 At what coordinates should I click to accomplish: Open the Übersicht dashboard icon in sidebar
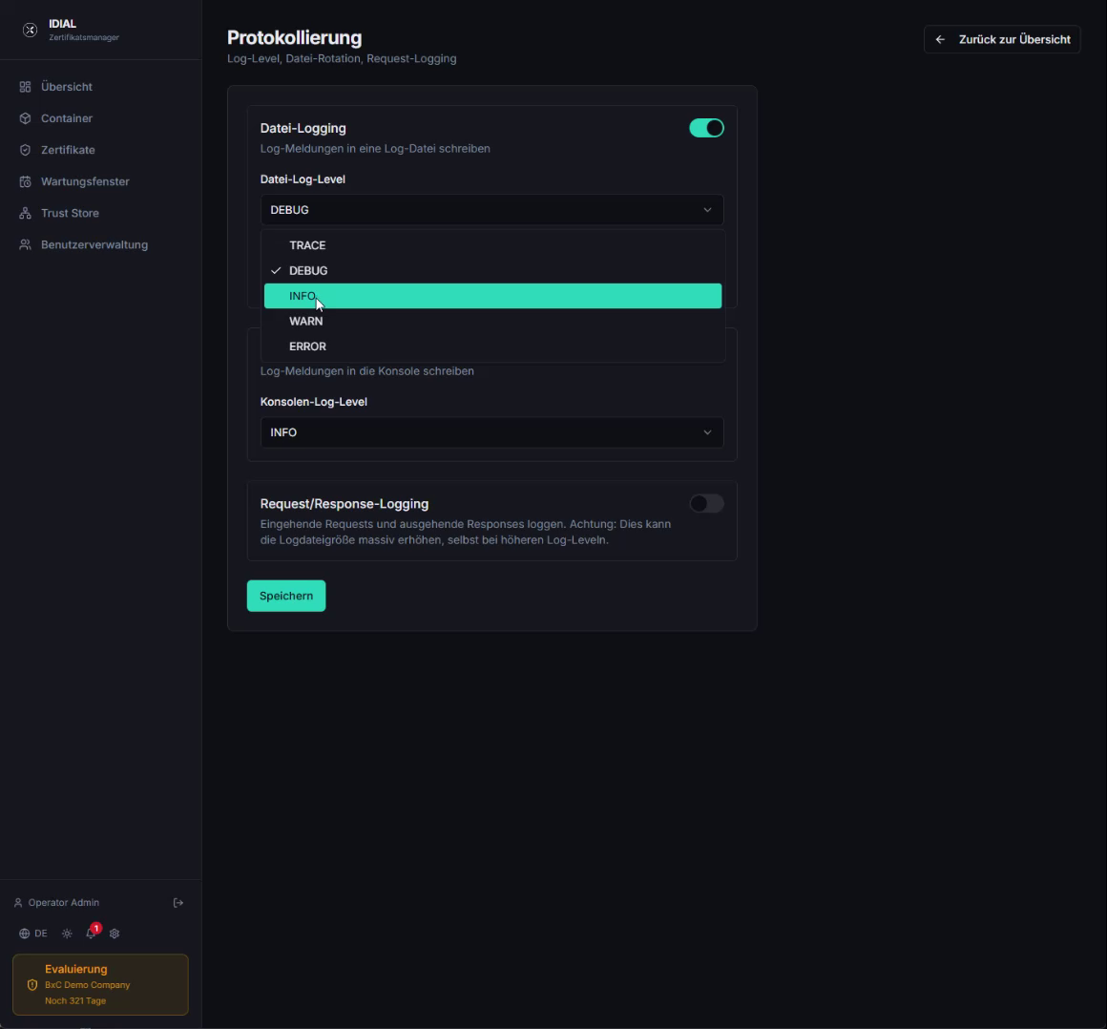(x=26, y=87)
